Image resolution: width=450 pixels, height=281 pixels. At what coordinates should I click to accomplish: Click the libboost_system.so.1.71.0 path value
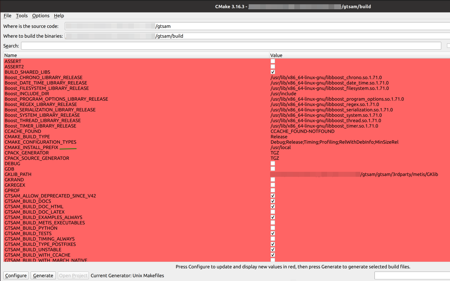coord(326,115)
